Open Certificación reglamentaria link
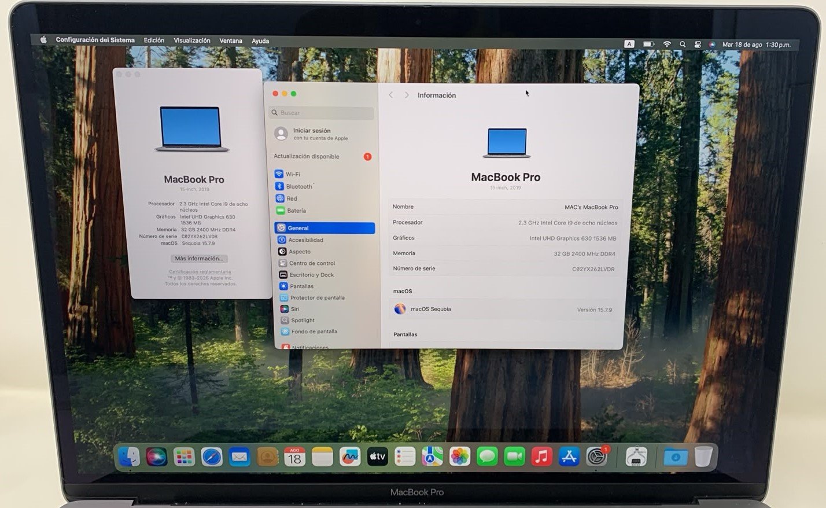 [200, 271]
